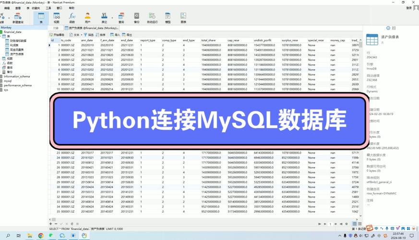The width and height of the screenshot is (419, 240).
Task: Open the Query (查询) toolbar icon
Action: tap(121, 18)
